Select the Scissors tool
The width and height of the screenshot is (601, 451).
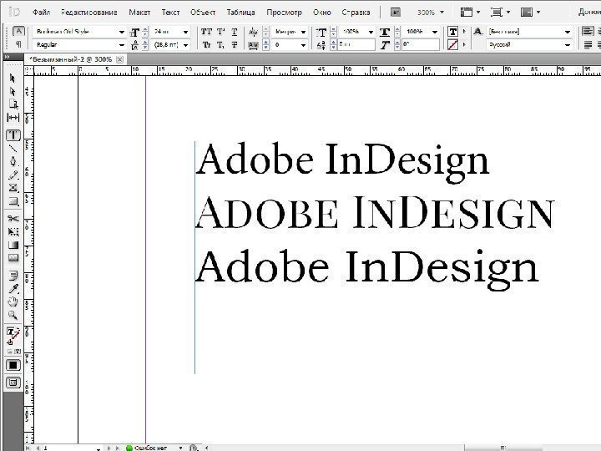(13, 219)
